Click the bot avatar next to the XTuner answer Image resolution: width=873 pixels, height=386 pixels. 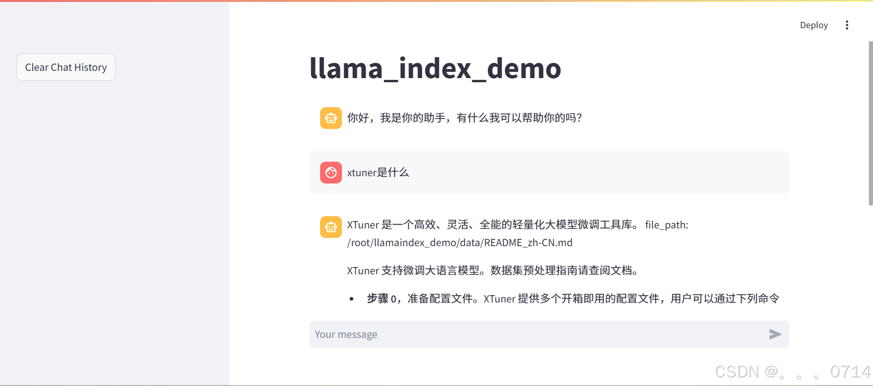(331, 227)
